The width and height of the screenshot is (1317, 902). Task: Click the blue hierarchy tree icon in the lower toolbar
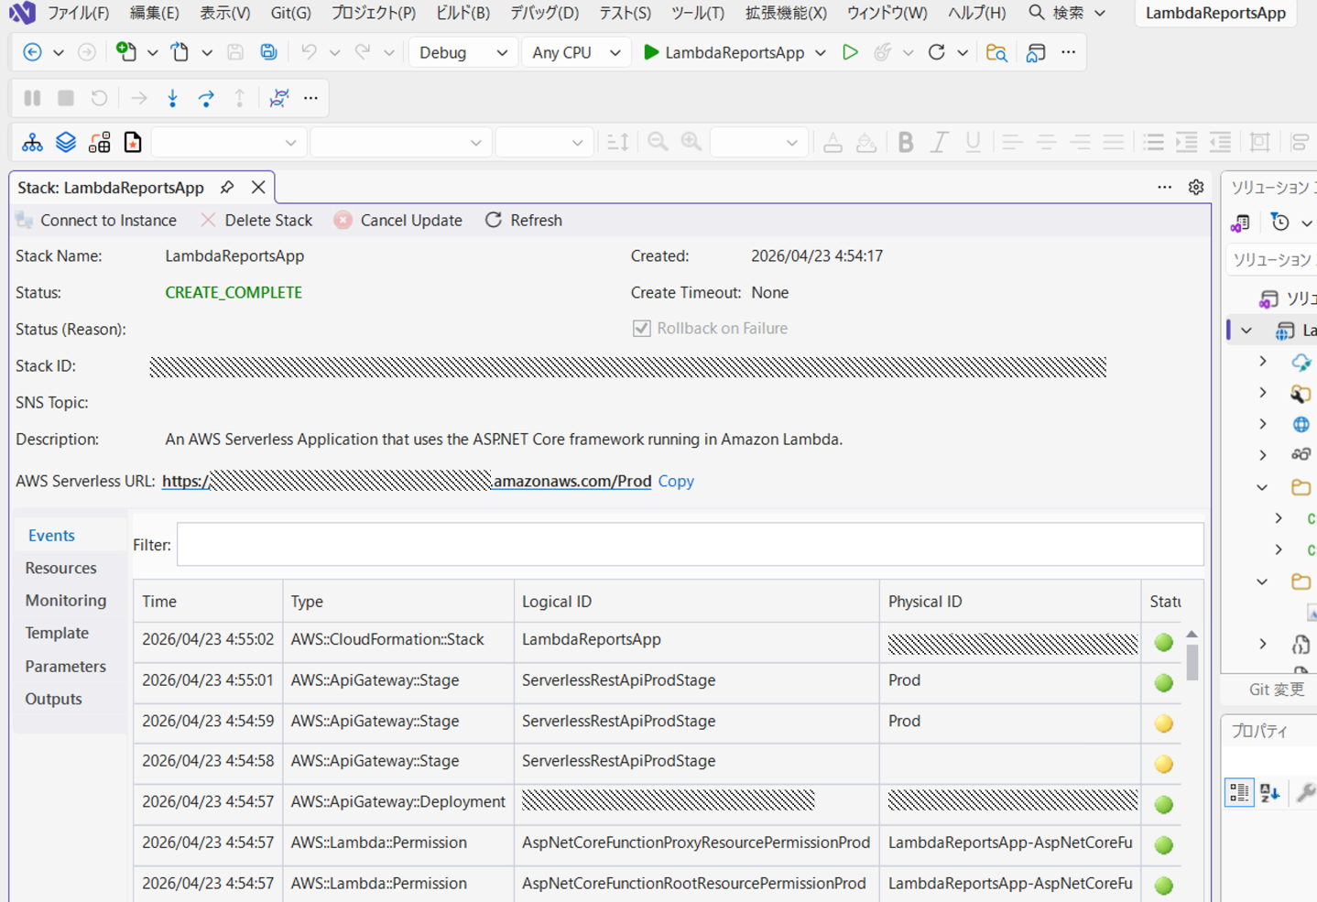(x=32, y=142)
